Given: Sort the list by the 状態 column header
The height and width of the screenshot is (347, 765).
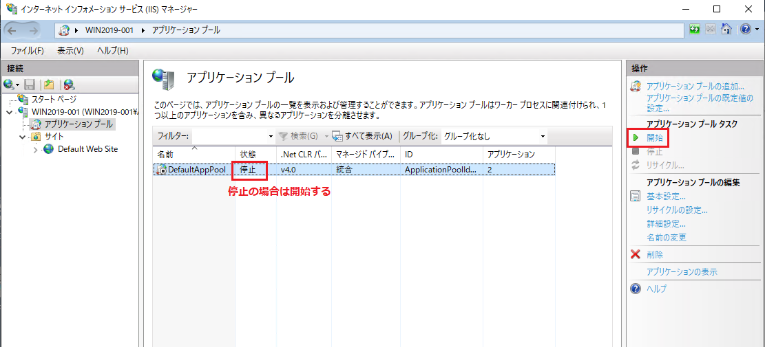Looking at the screenshot, I should [248, 154].
